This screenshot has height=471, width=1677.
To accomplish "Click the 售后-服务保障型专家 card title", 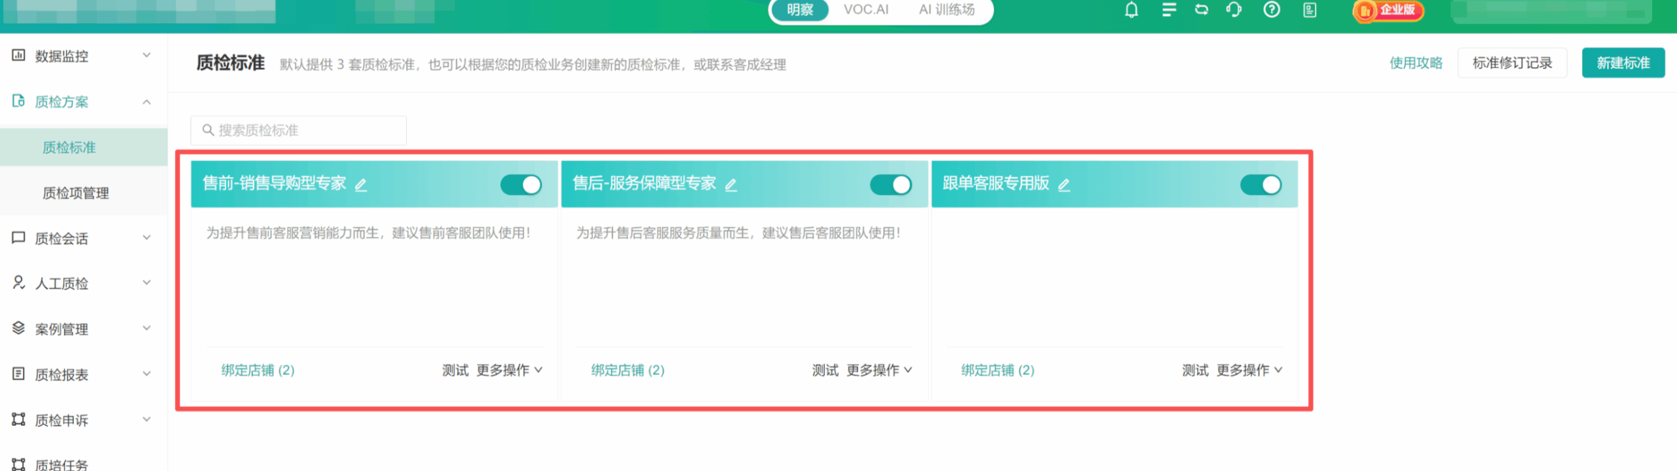I will coord(644,183).
